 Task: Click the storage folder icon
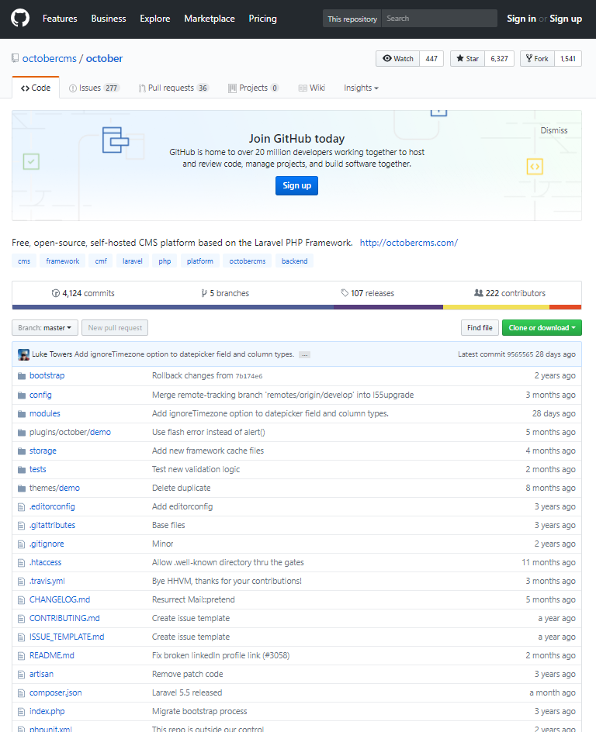point(22,451)
